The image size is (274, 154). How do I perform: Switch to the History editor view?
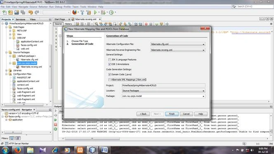click(x=68, y=24)
